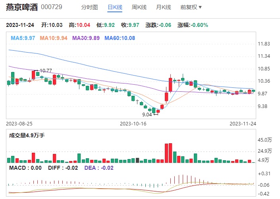Click the 2023-10-16 middle date label
Viewport: 280px width, 199px height.
[x=133, y=124]
